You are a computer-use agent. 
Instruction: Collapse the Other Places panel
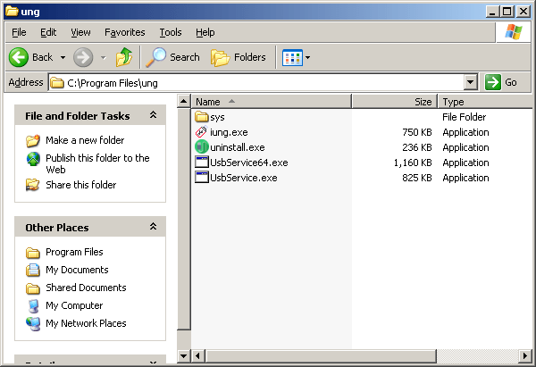pyautogui.click(x=153, y=227)
